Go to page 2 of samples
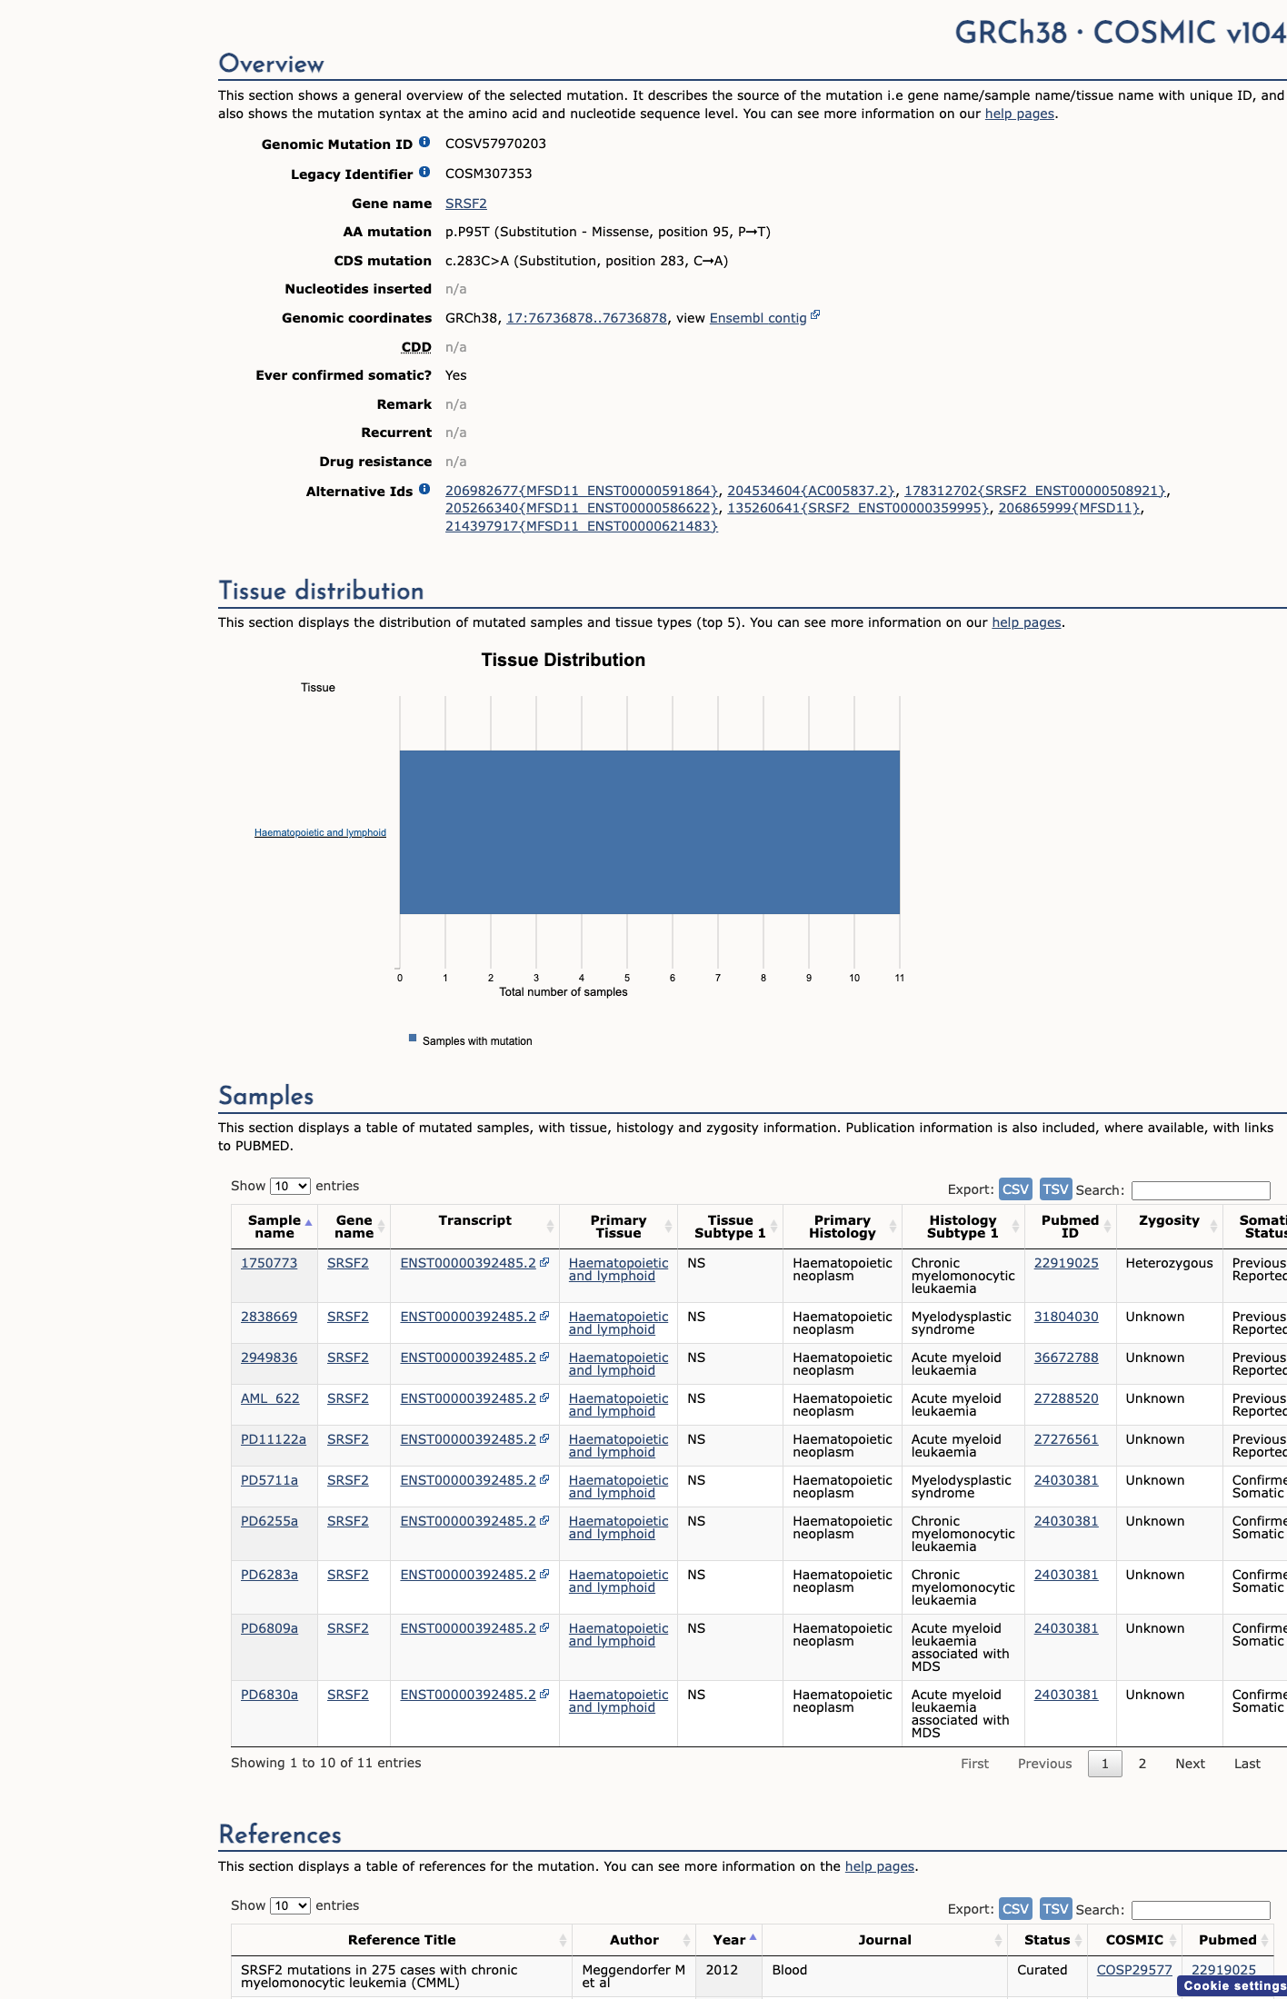This screenshot has width=1287, height=1999. [1142, 1764]
